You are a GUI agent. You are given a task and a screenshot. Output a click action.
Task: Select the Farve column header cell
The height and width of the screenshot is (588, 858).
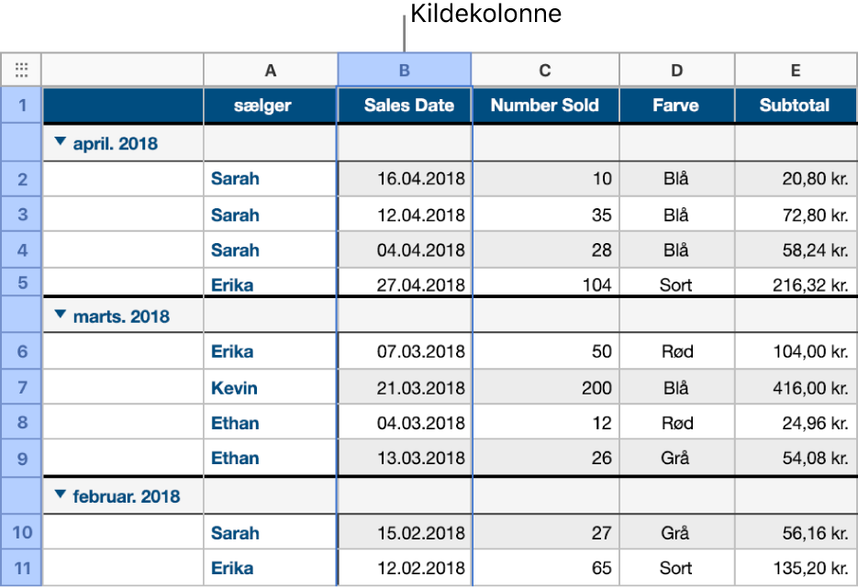tap(676, 105)
